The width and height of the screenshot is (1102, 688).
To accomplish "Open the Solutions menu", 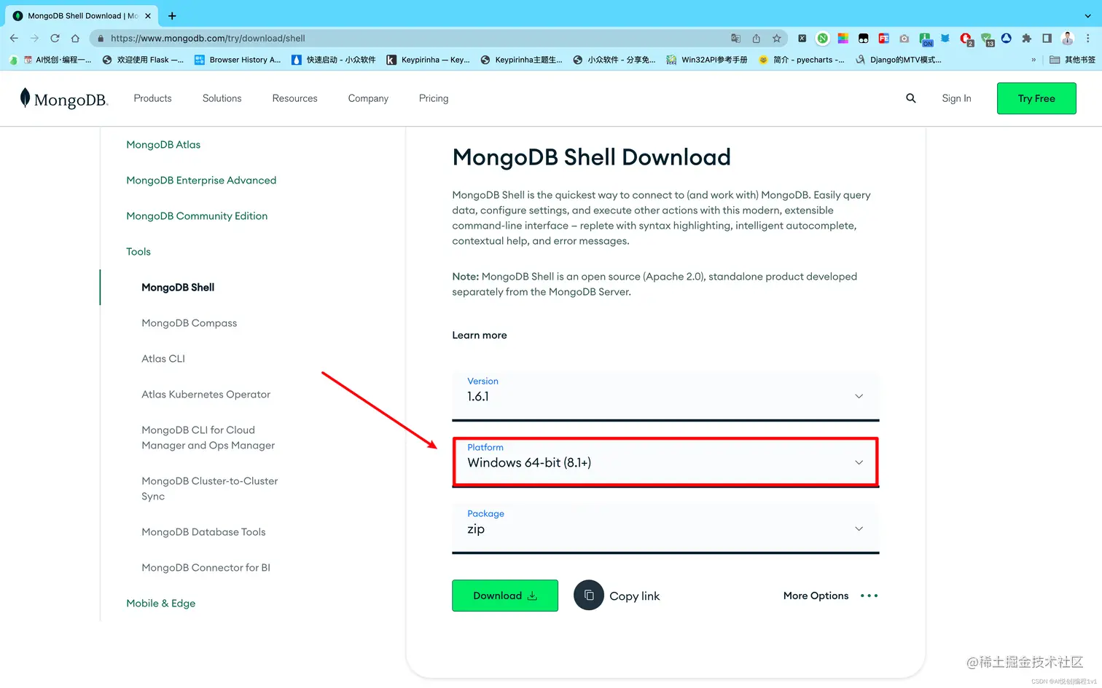I will coord(222,98).
